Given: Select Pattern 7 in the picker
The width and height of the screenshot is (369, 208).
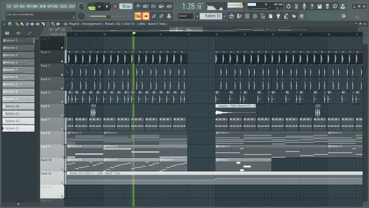Looking at the screenshot, I should 18,84.
